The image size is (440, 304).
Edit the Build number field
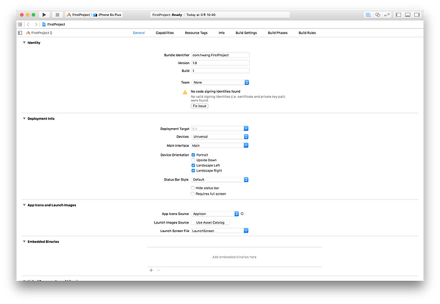click(220, 71)
